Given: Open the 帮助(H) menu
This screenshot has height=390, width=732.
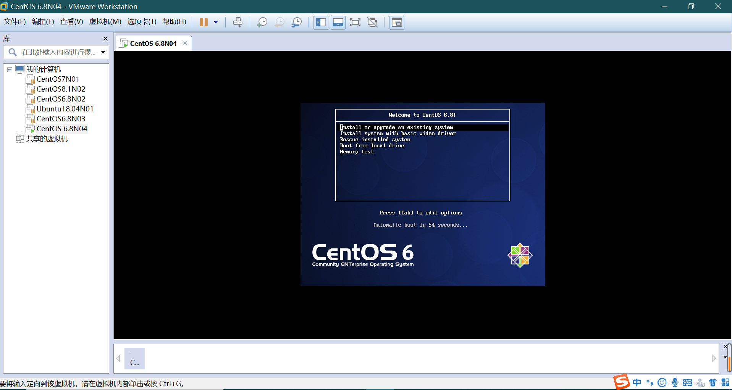Looking at the screenshot, I should click(x=174, y=22).
